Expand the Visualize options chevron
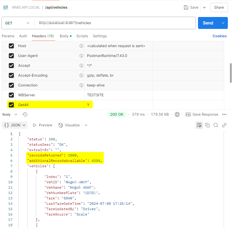 86,125
